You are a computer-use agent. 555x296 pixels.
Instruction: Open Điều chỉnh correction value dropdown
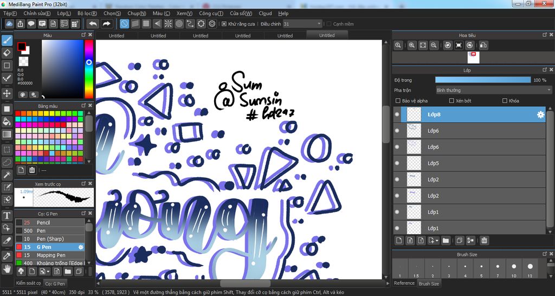(x=302, y=24)
